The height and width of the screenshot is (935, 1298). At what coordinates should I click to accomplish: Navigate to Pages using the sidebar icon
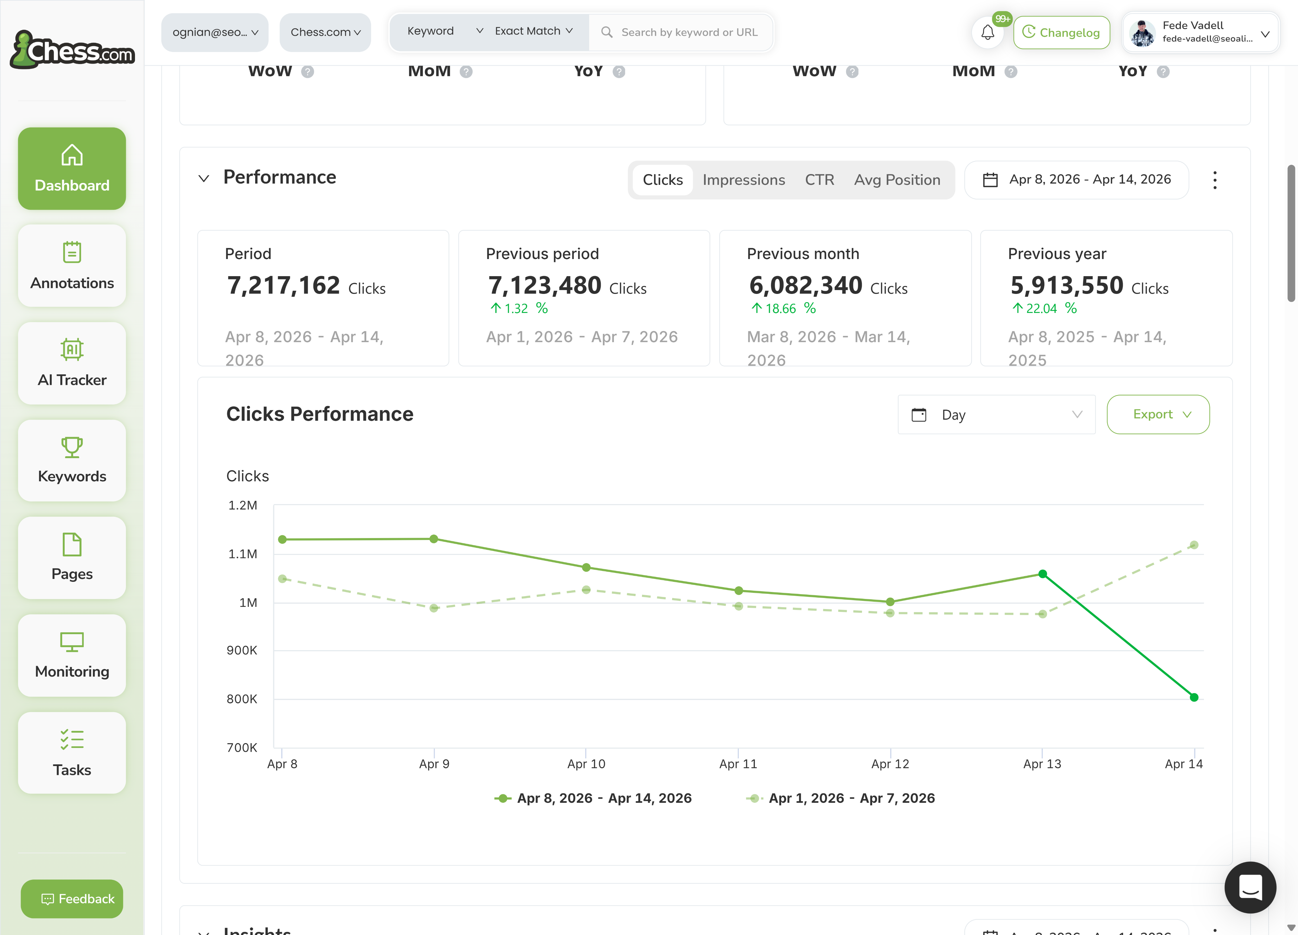(x=72, y=558)
